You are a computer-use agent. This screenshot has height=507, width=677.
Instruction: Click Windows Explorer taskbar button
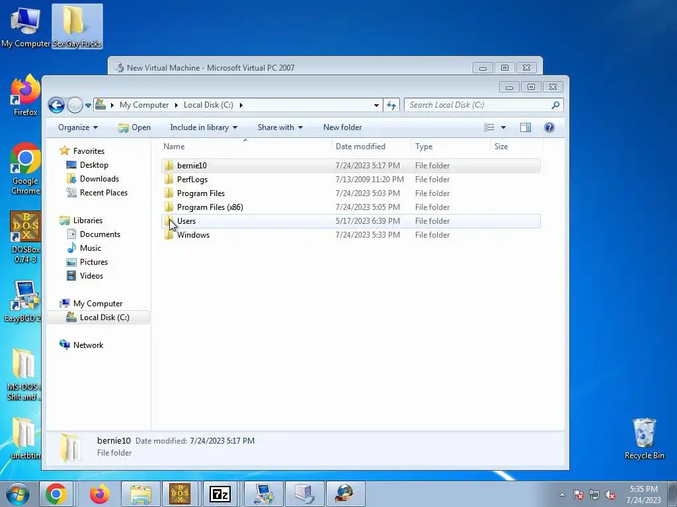point(141,494)
